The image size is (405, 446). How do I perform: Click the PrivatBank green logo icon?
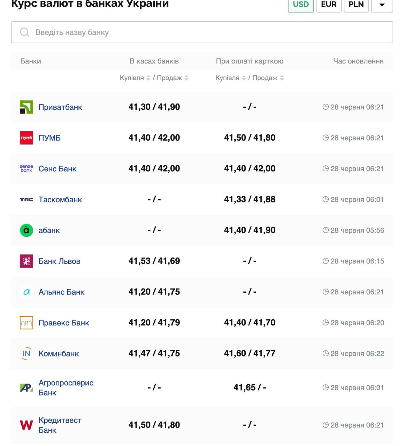tap(26, 107)
